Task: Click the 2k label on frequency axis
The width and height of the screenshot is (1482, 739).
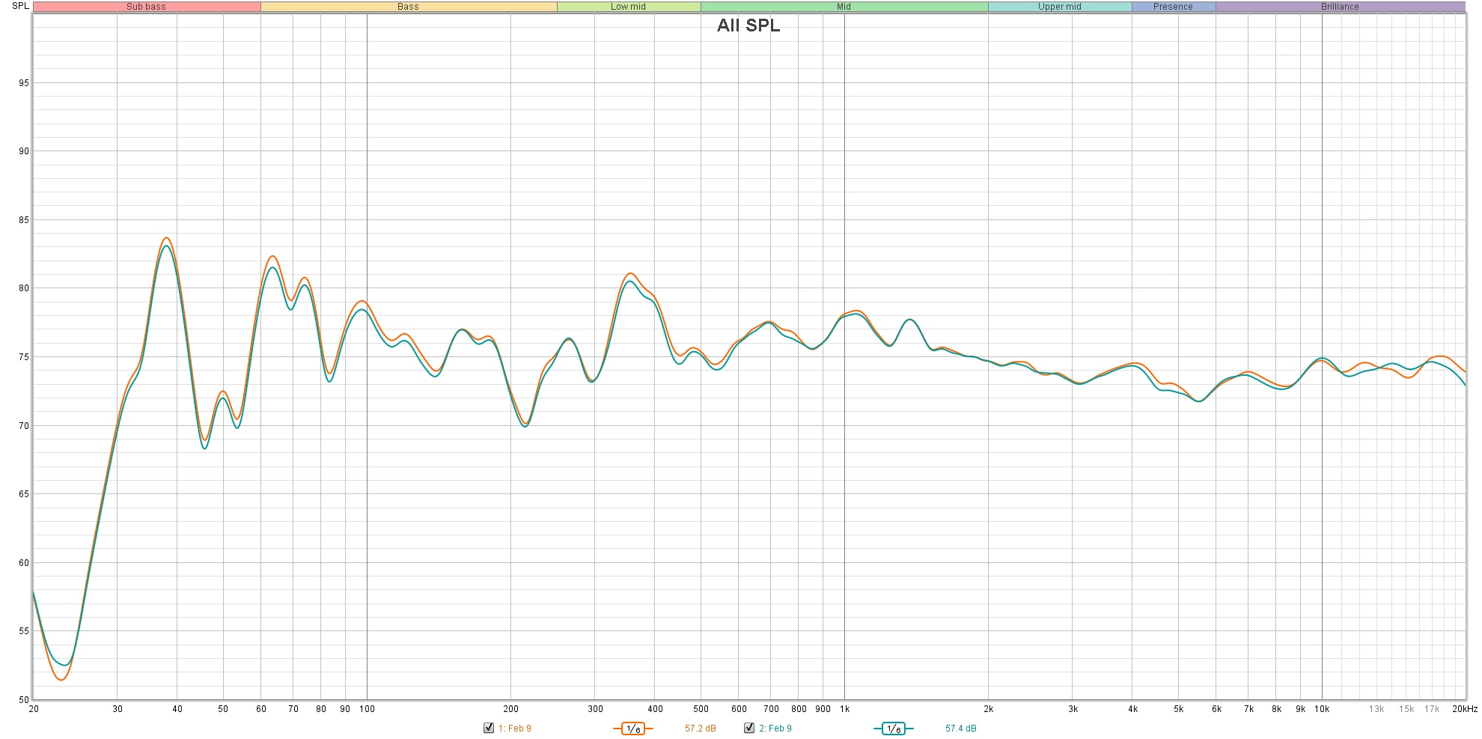Action: tap(989, 709)
